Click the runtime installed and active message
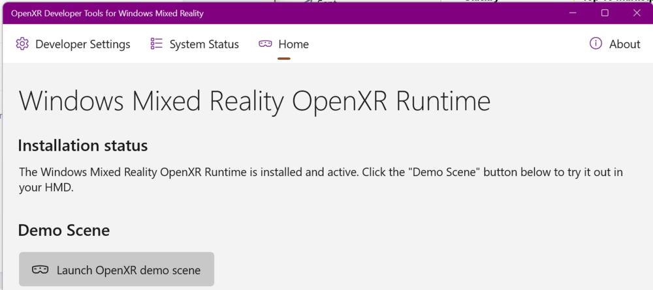 321,179
